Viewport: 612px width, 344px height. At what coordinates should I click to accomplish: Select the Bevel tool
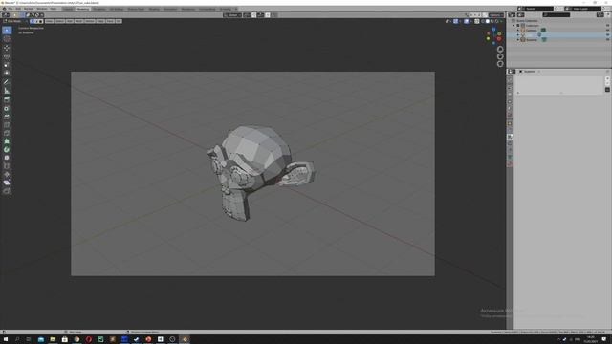[7, 125]
